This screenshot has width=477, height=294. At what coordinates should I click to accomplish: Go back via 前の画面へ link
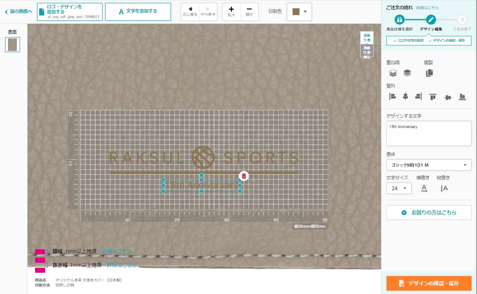[x=19, y=12]
